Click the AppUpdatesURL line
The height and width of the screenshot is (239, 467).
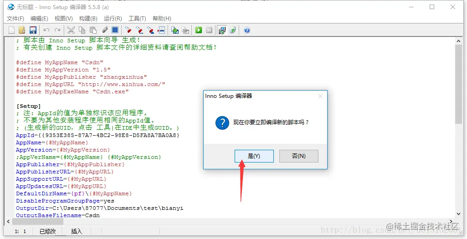62,186
